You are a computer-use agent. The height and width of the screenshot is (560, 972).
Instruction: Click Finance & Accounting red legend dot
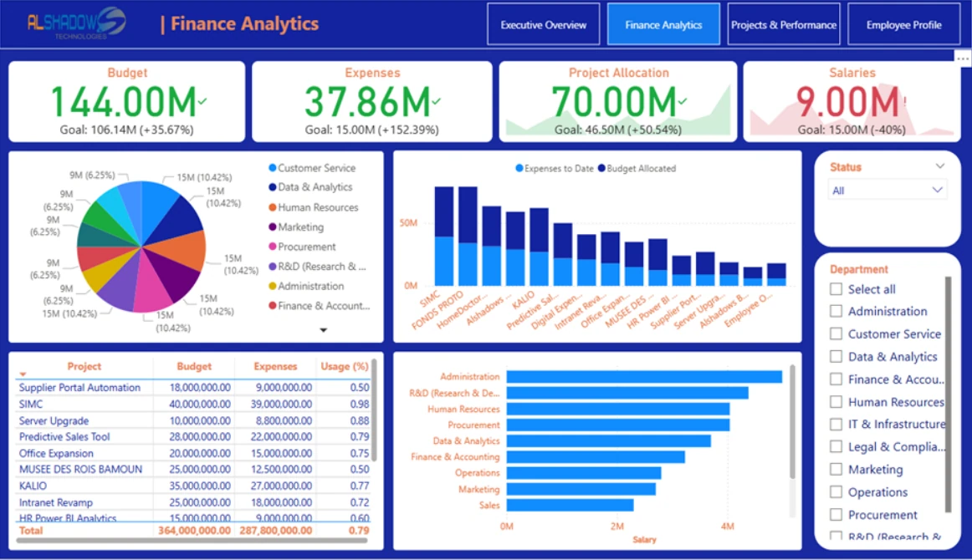tap(272, 306)
